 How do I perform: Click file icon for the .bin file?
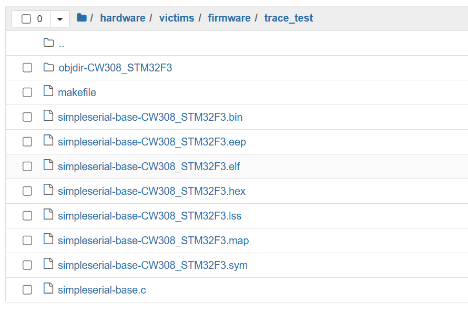[x=48, y=116]
